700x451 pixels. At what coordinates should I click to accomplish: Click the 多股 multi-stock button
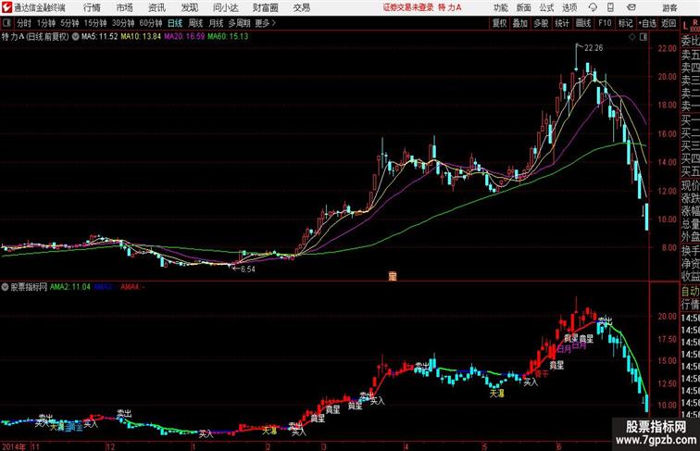[x=541, y=23]
